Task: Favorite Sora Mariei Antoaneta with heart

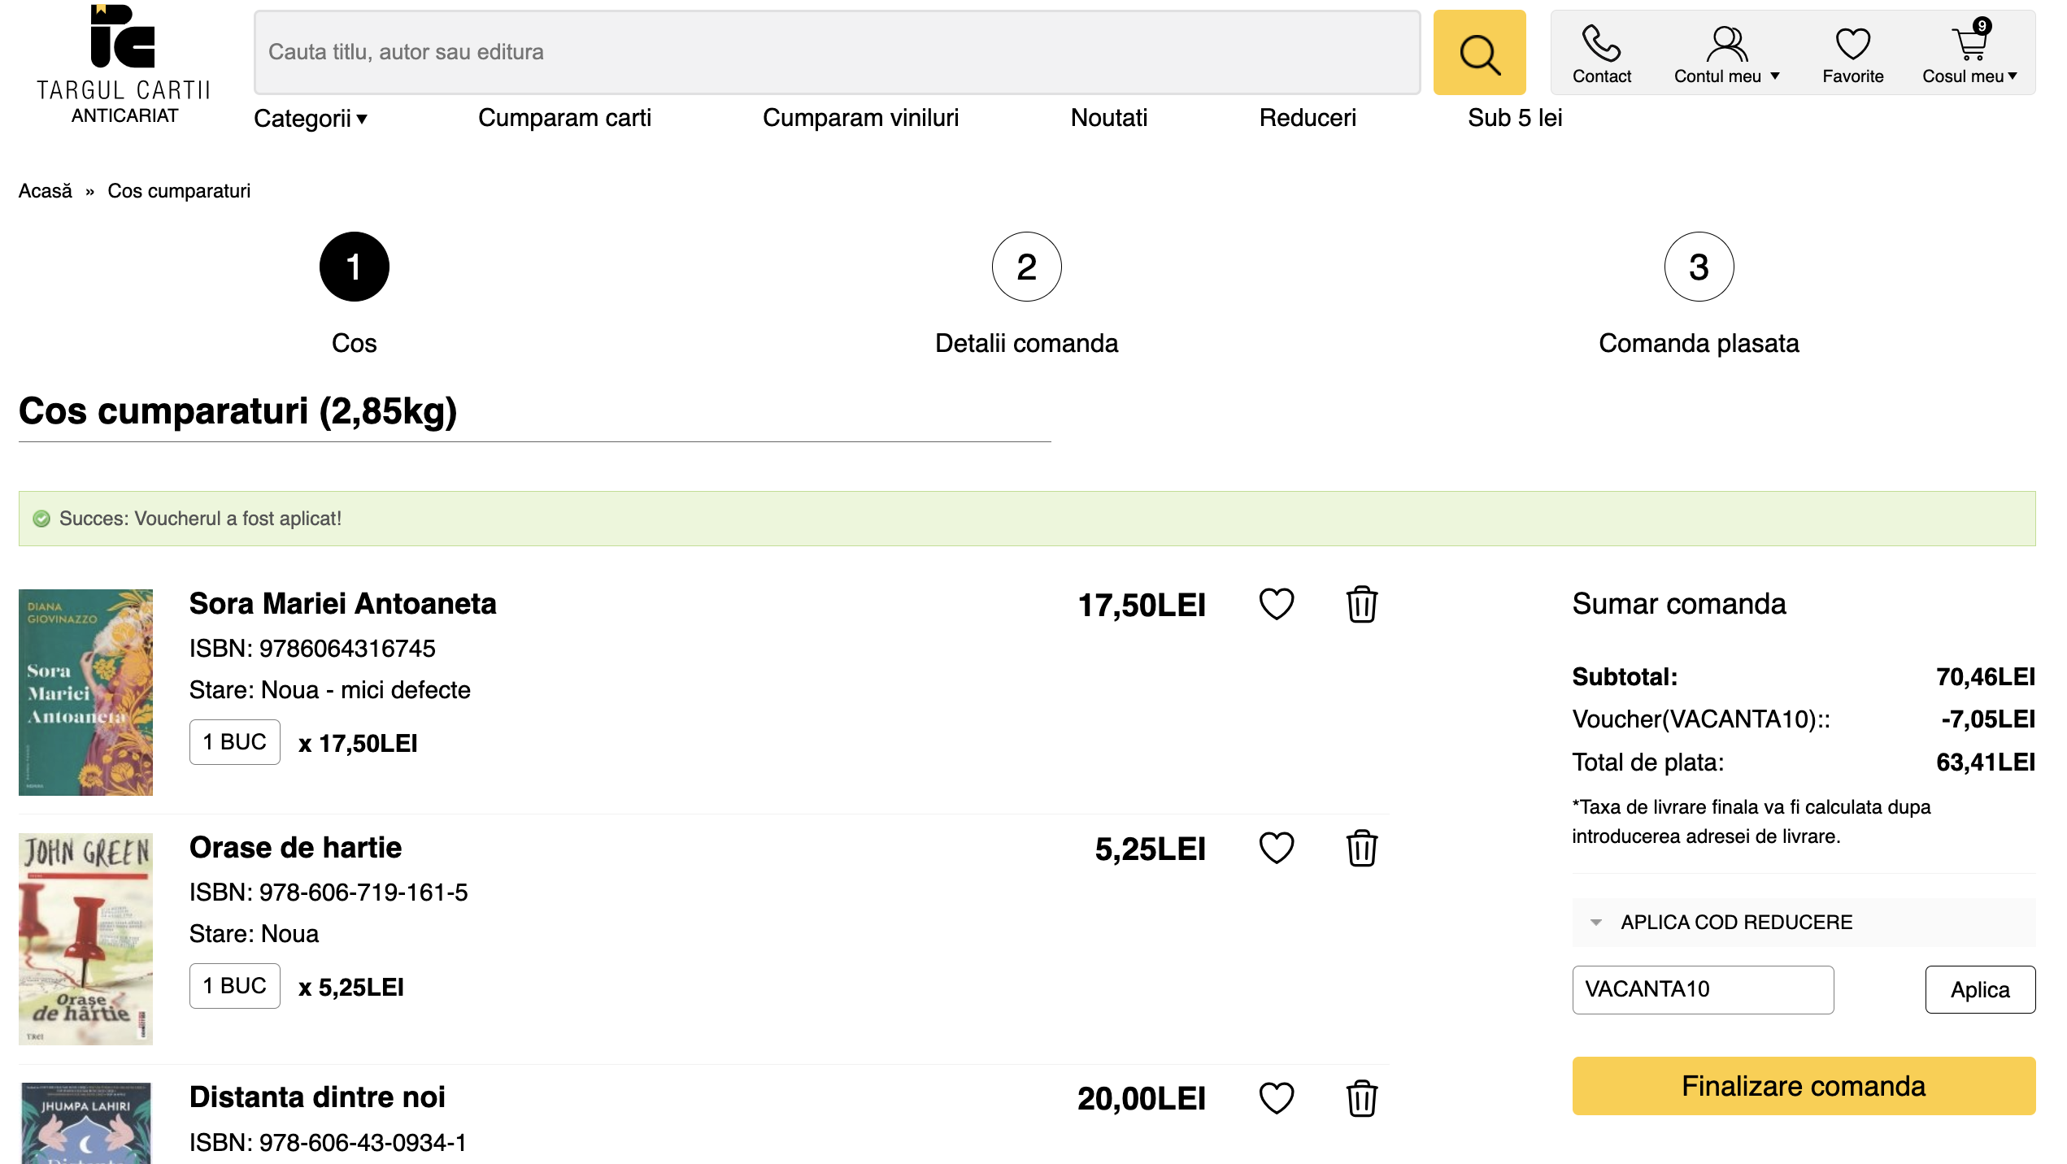Action: (x=1276, y=604)
